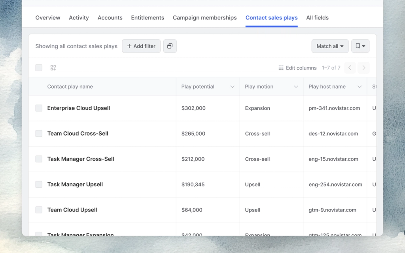Open the duplicate view icon beside Add filter
The width and height of the screenshot is (405, 253).
pyautogui.click(x=170, y=46)
